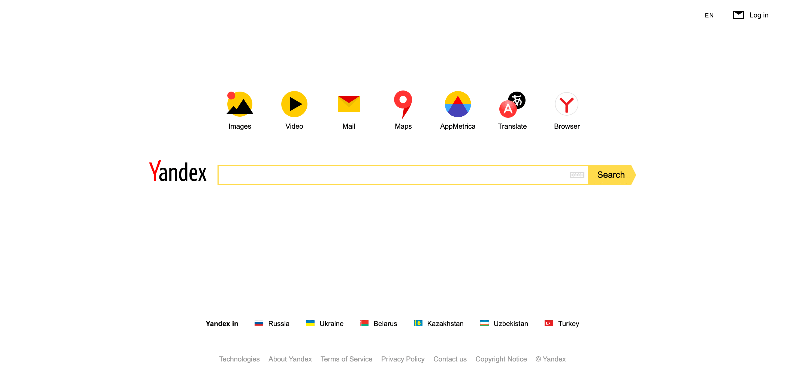Image resolution: width=785 pixels, height=374 pixels.
Task: Click the Search button
Action: pos(611,174)
